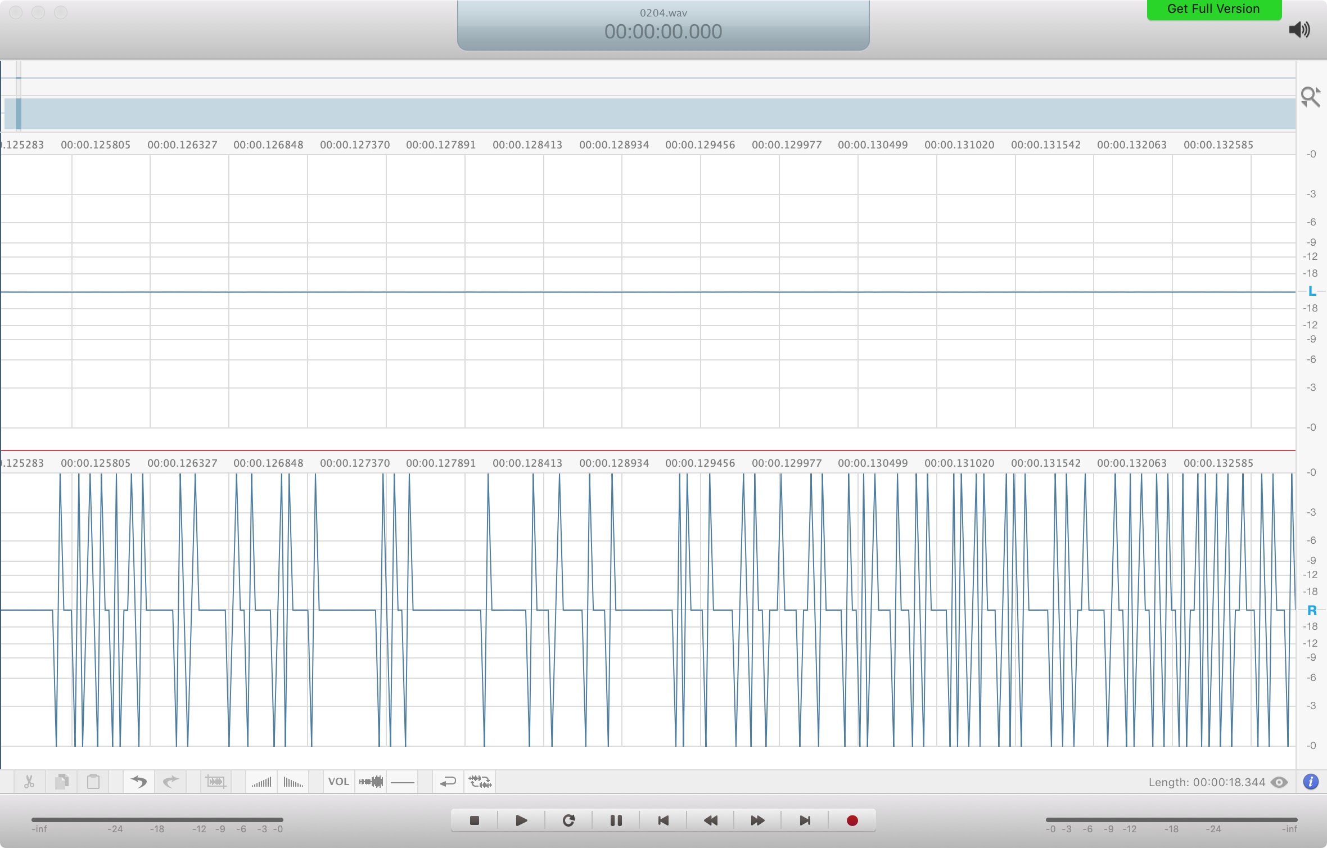Click the Normalize waveform icon

371,782
